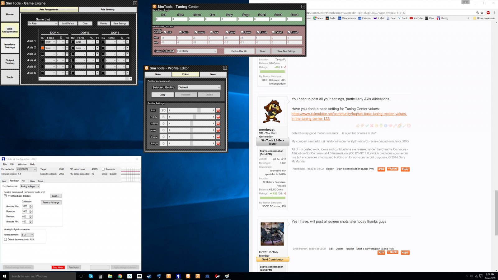Toggle Axis 2 DOF 4 direction checkbox

[x=42, y=48]
